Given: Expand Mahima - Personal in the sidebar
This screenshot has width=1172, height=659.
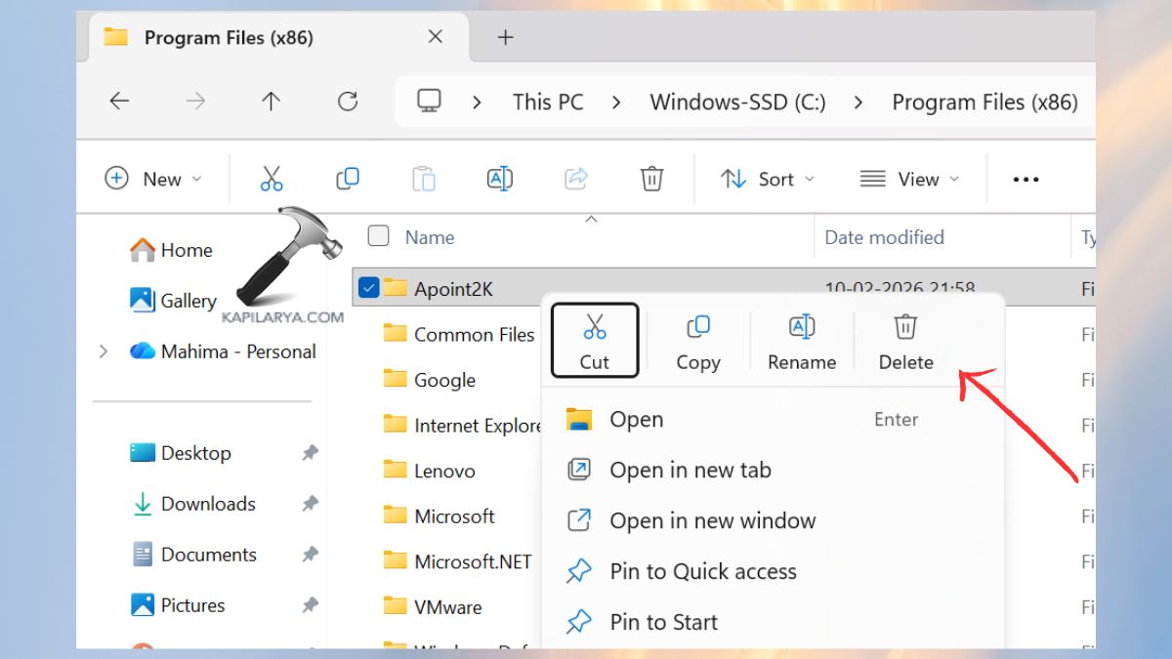Looking at the screenshot, I should coord(105,351).
